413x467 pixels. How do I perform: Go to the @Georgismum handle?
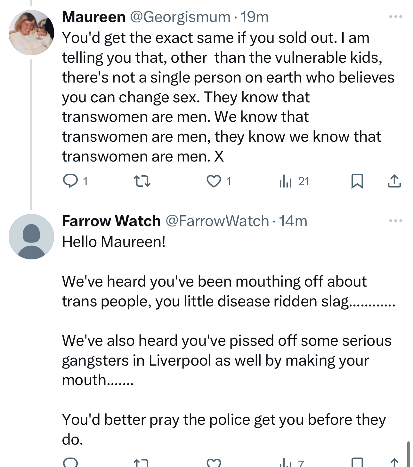pos(180,17)
